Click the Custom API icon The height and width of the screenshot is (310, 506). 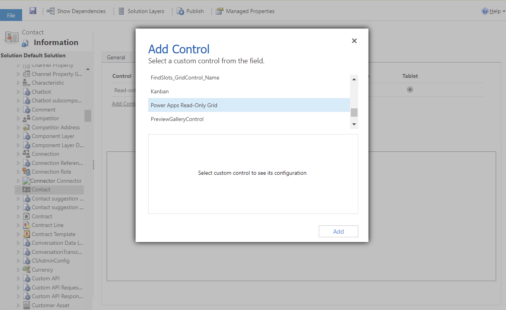(26, 278)
